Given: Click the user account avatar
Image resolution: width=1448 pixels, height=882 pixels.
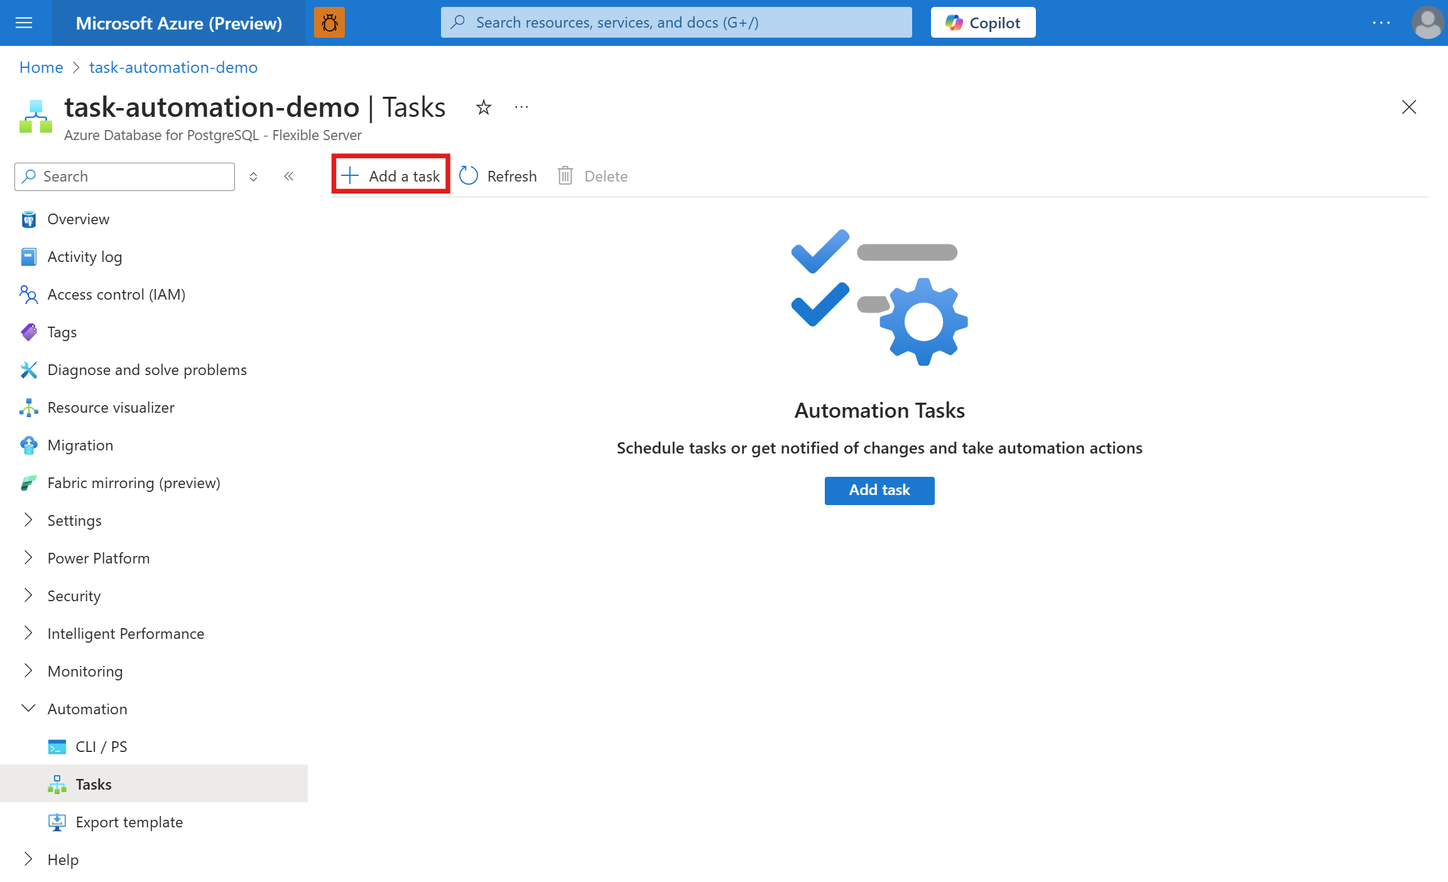Looking at the screenshot, I should pos(1427,23).
